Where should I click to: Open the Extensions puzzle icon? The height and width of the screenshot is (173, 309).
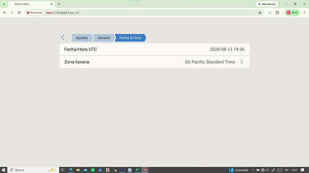(277, 12)
